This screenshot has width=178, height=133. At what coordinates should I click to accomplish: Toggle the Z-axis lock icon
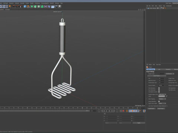tap(6, 7)
